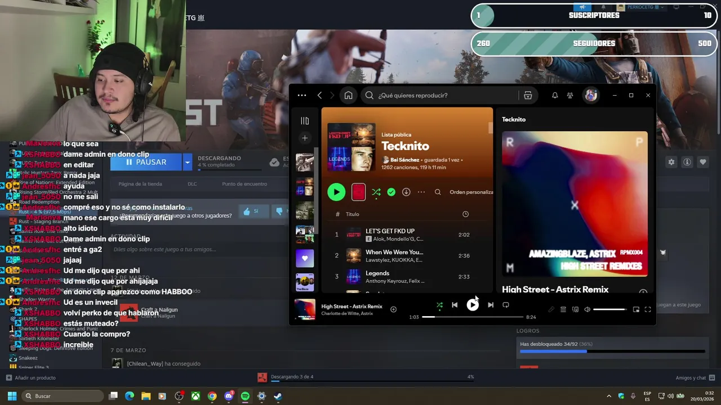Toggle saved-to-library check for Tecknito
This screenshot has width=721, height=405.
[391, 192]
